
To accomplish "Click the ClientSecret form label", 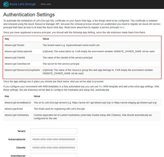I will coord(18,156).
